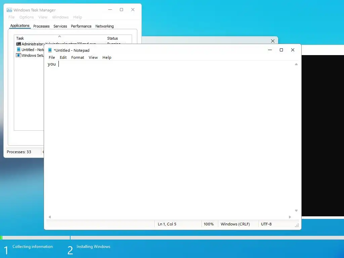Click Notepad's resize grip in the corner

(x=297, y=225)
